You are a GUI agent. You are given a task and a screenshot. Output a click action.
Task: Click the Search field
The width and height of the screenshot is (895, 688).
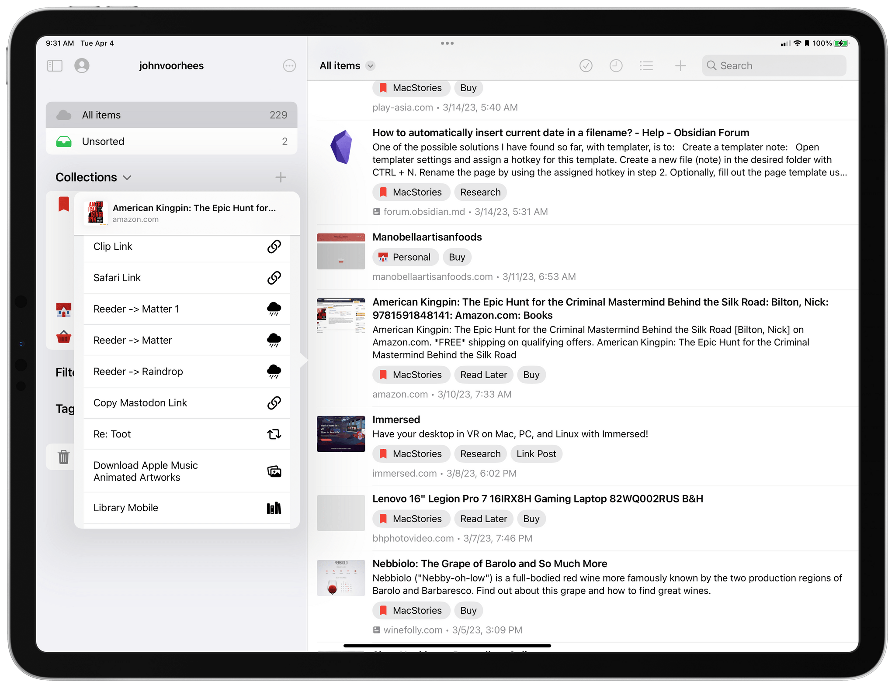point(774,65)
